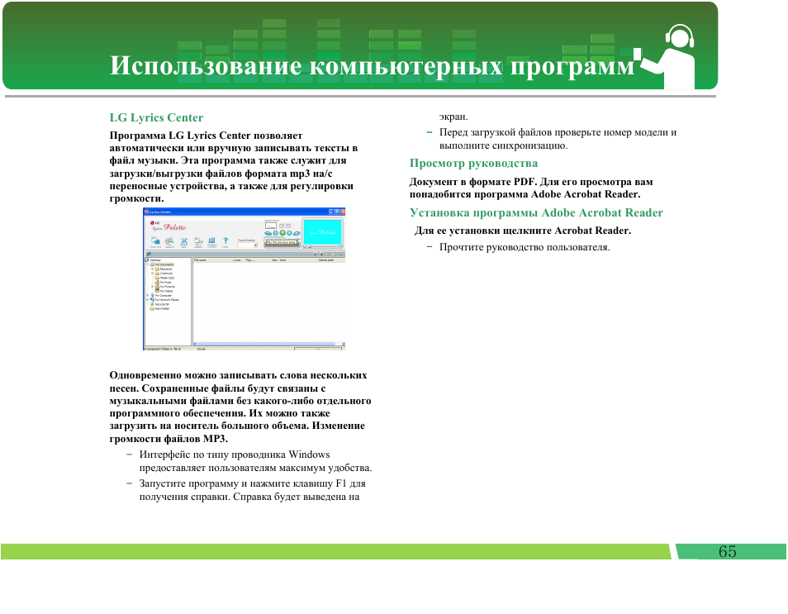The image size is (788, 614).
Task: Click the Просмотр руководства heading
Action: (x=473, y=163)
